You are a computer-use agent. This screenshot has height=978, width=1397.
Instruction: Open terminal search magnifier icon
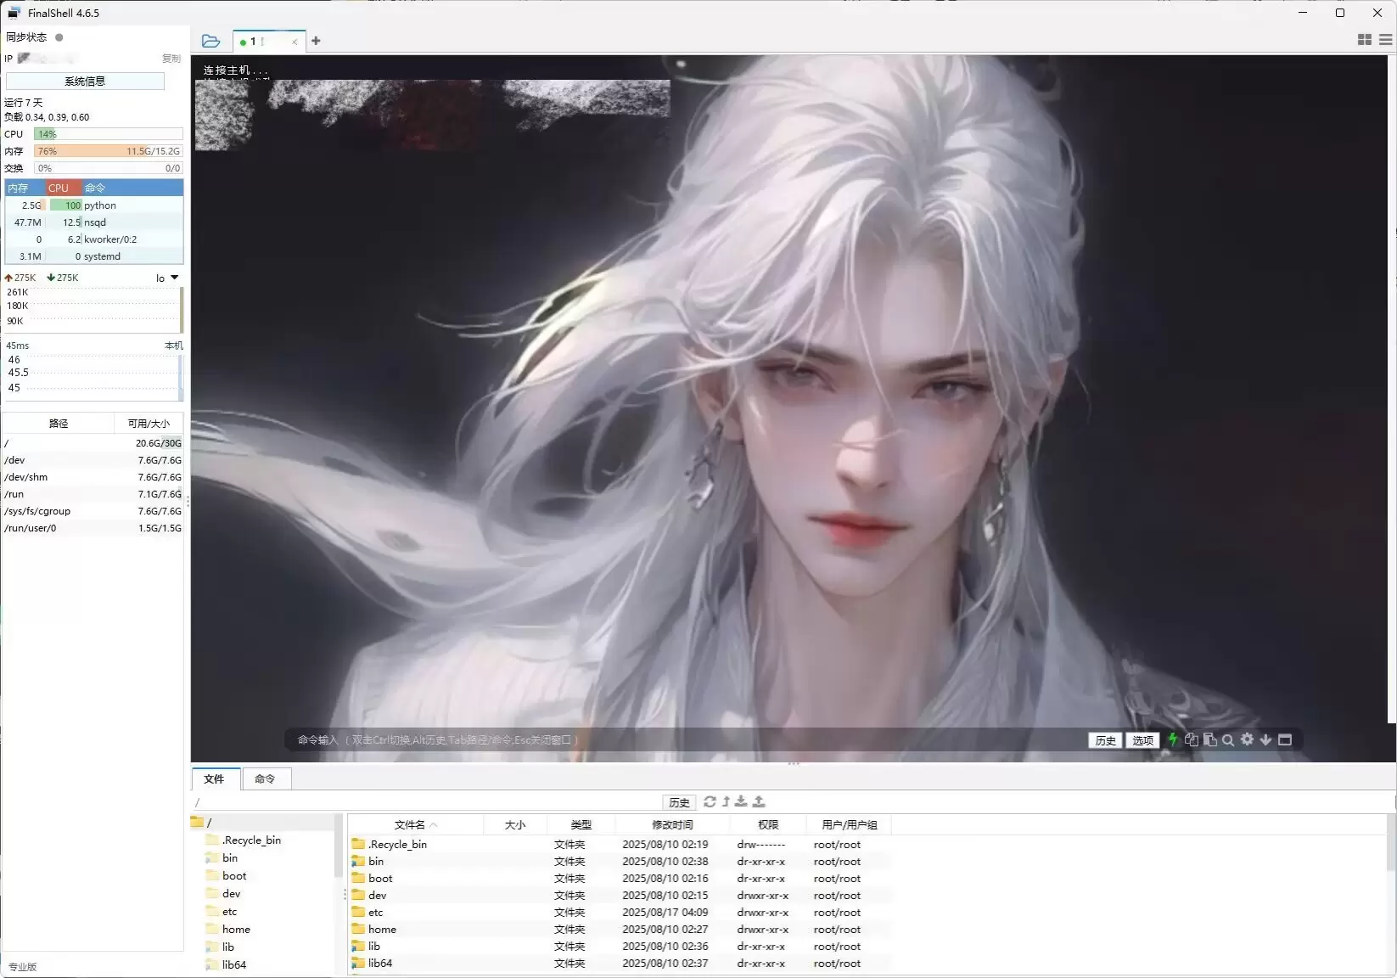1228,739
